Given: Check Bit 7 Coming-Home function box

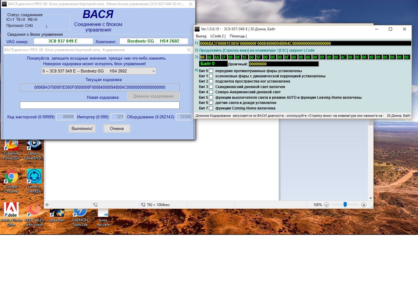Looking at the screenshot, I should [211, 108].
